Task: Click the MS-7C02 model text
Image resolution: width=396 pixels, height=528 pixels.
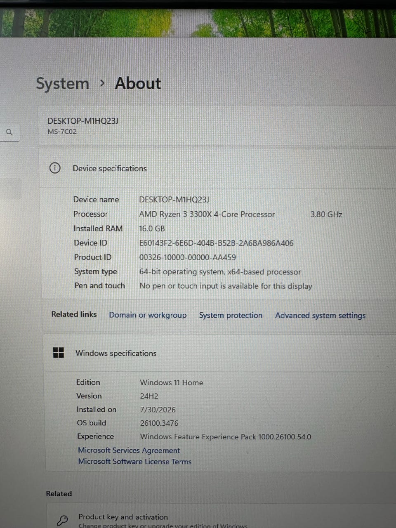Action: click(62, 132)
